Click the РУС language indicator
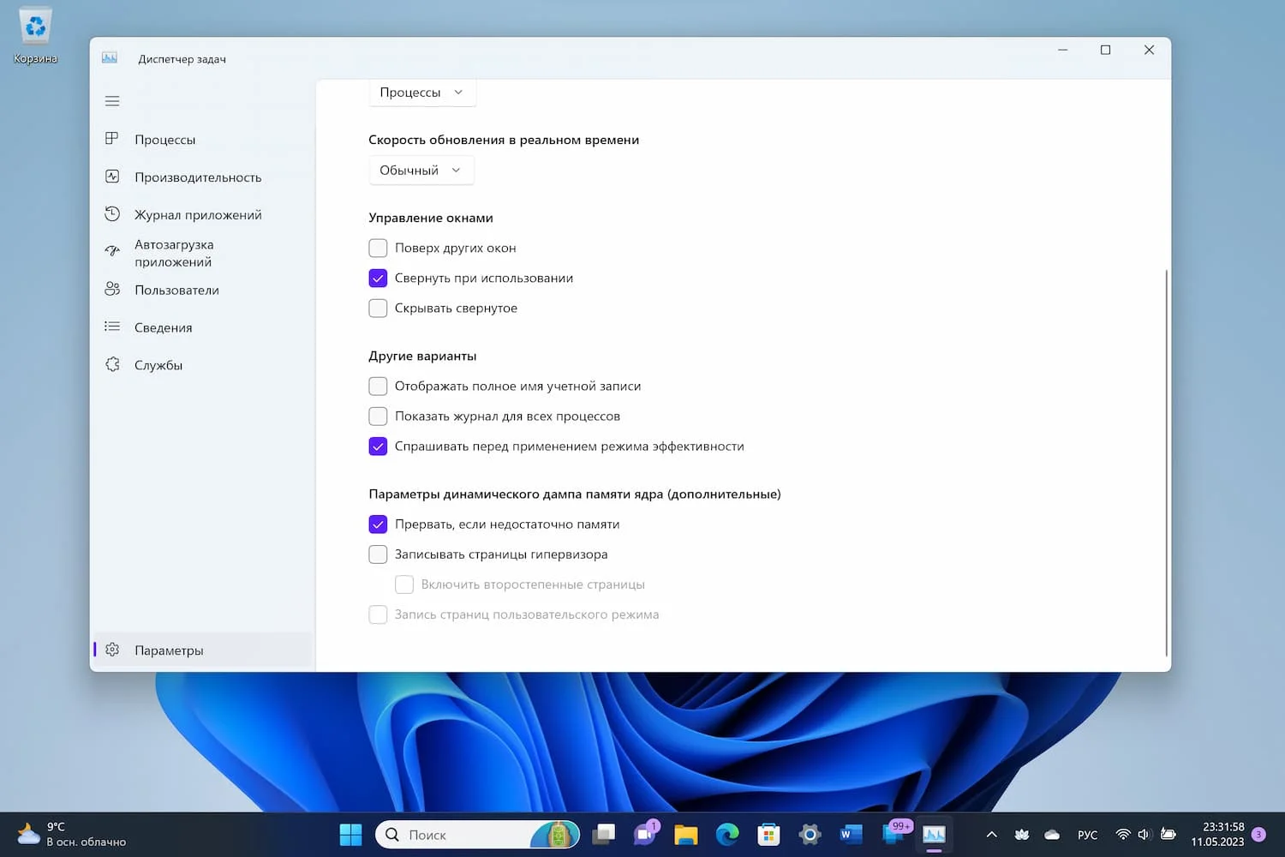Image resolution: width=1285 pixels, height=857 pixels. [x=1087, y=834]
